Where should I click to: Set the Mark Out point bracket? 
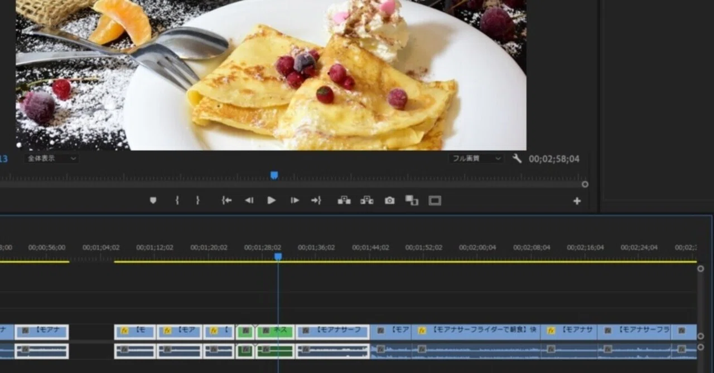(x=197, y=200)
